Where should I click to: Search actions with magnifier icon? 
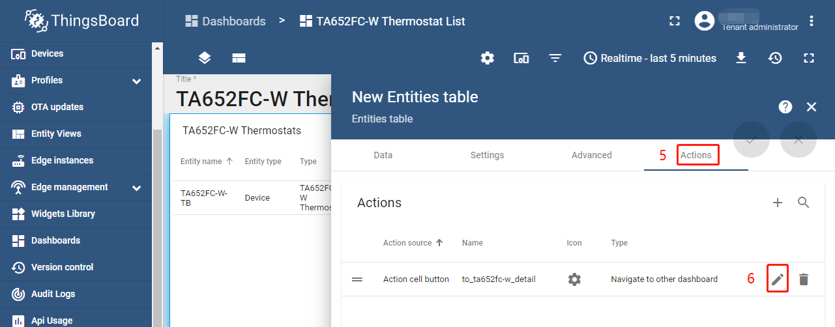804,203
